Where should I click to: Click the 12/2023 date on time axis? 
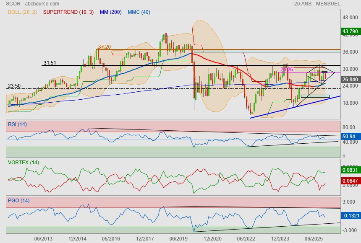[x=280, y=238]
